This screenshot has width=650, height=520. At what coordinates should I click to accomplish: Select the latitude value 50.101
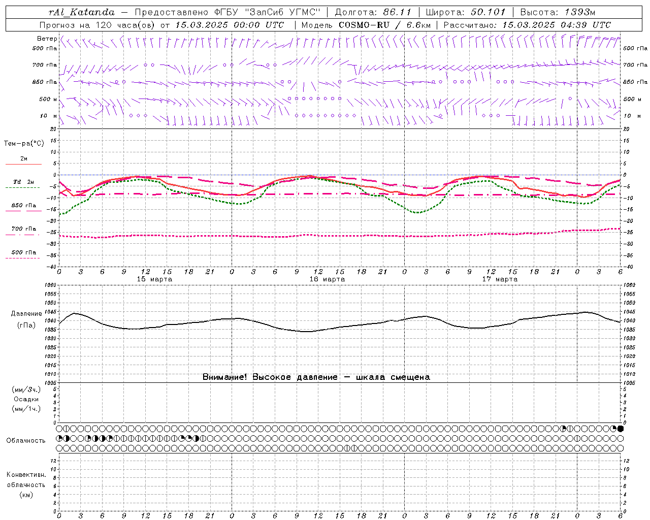tap(488, 12)
